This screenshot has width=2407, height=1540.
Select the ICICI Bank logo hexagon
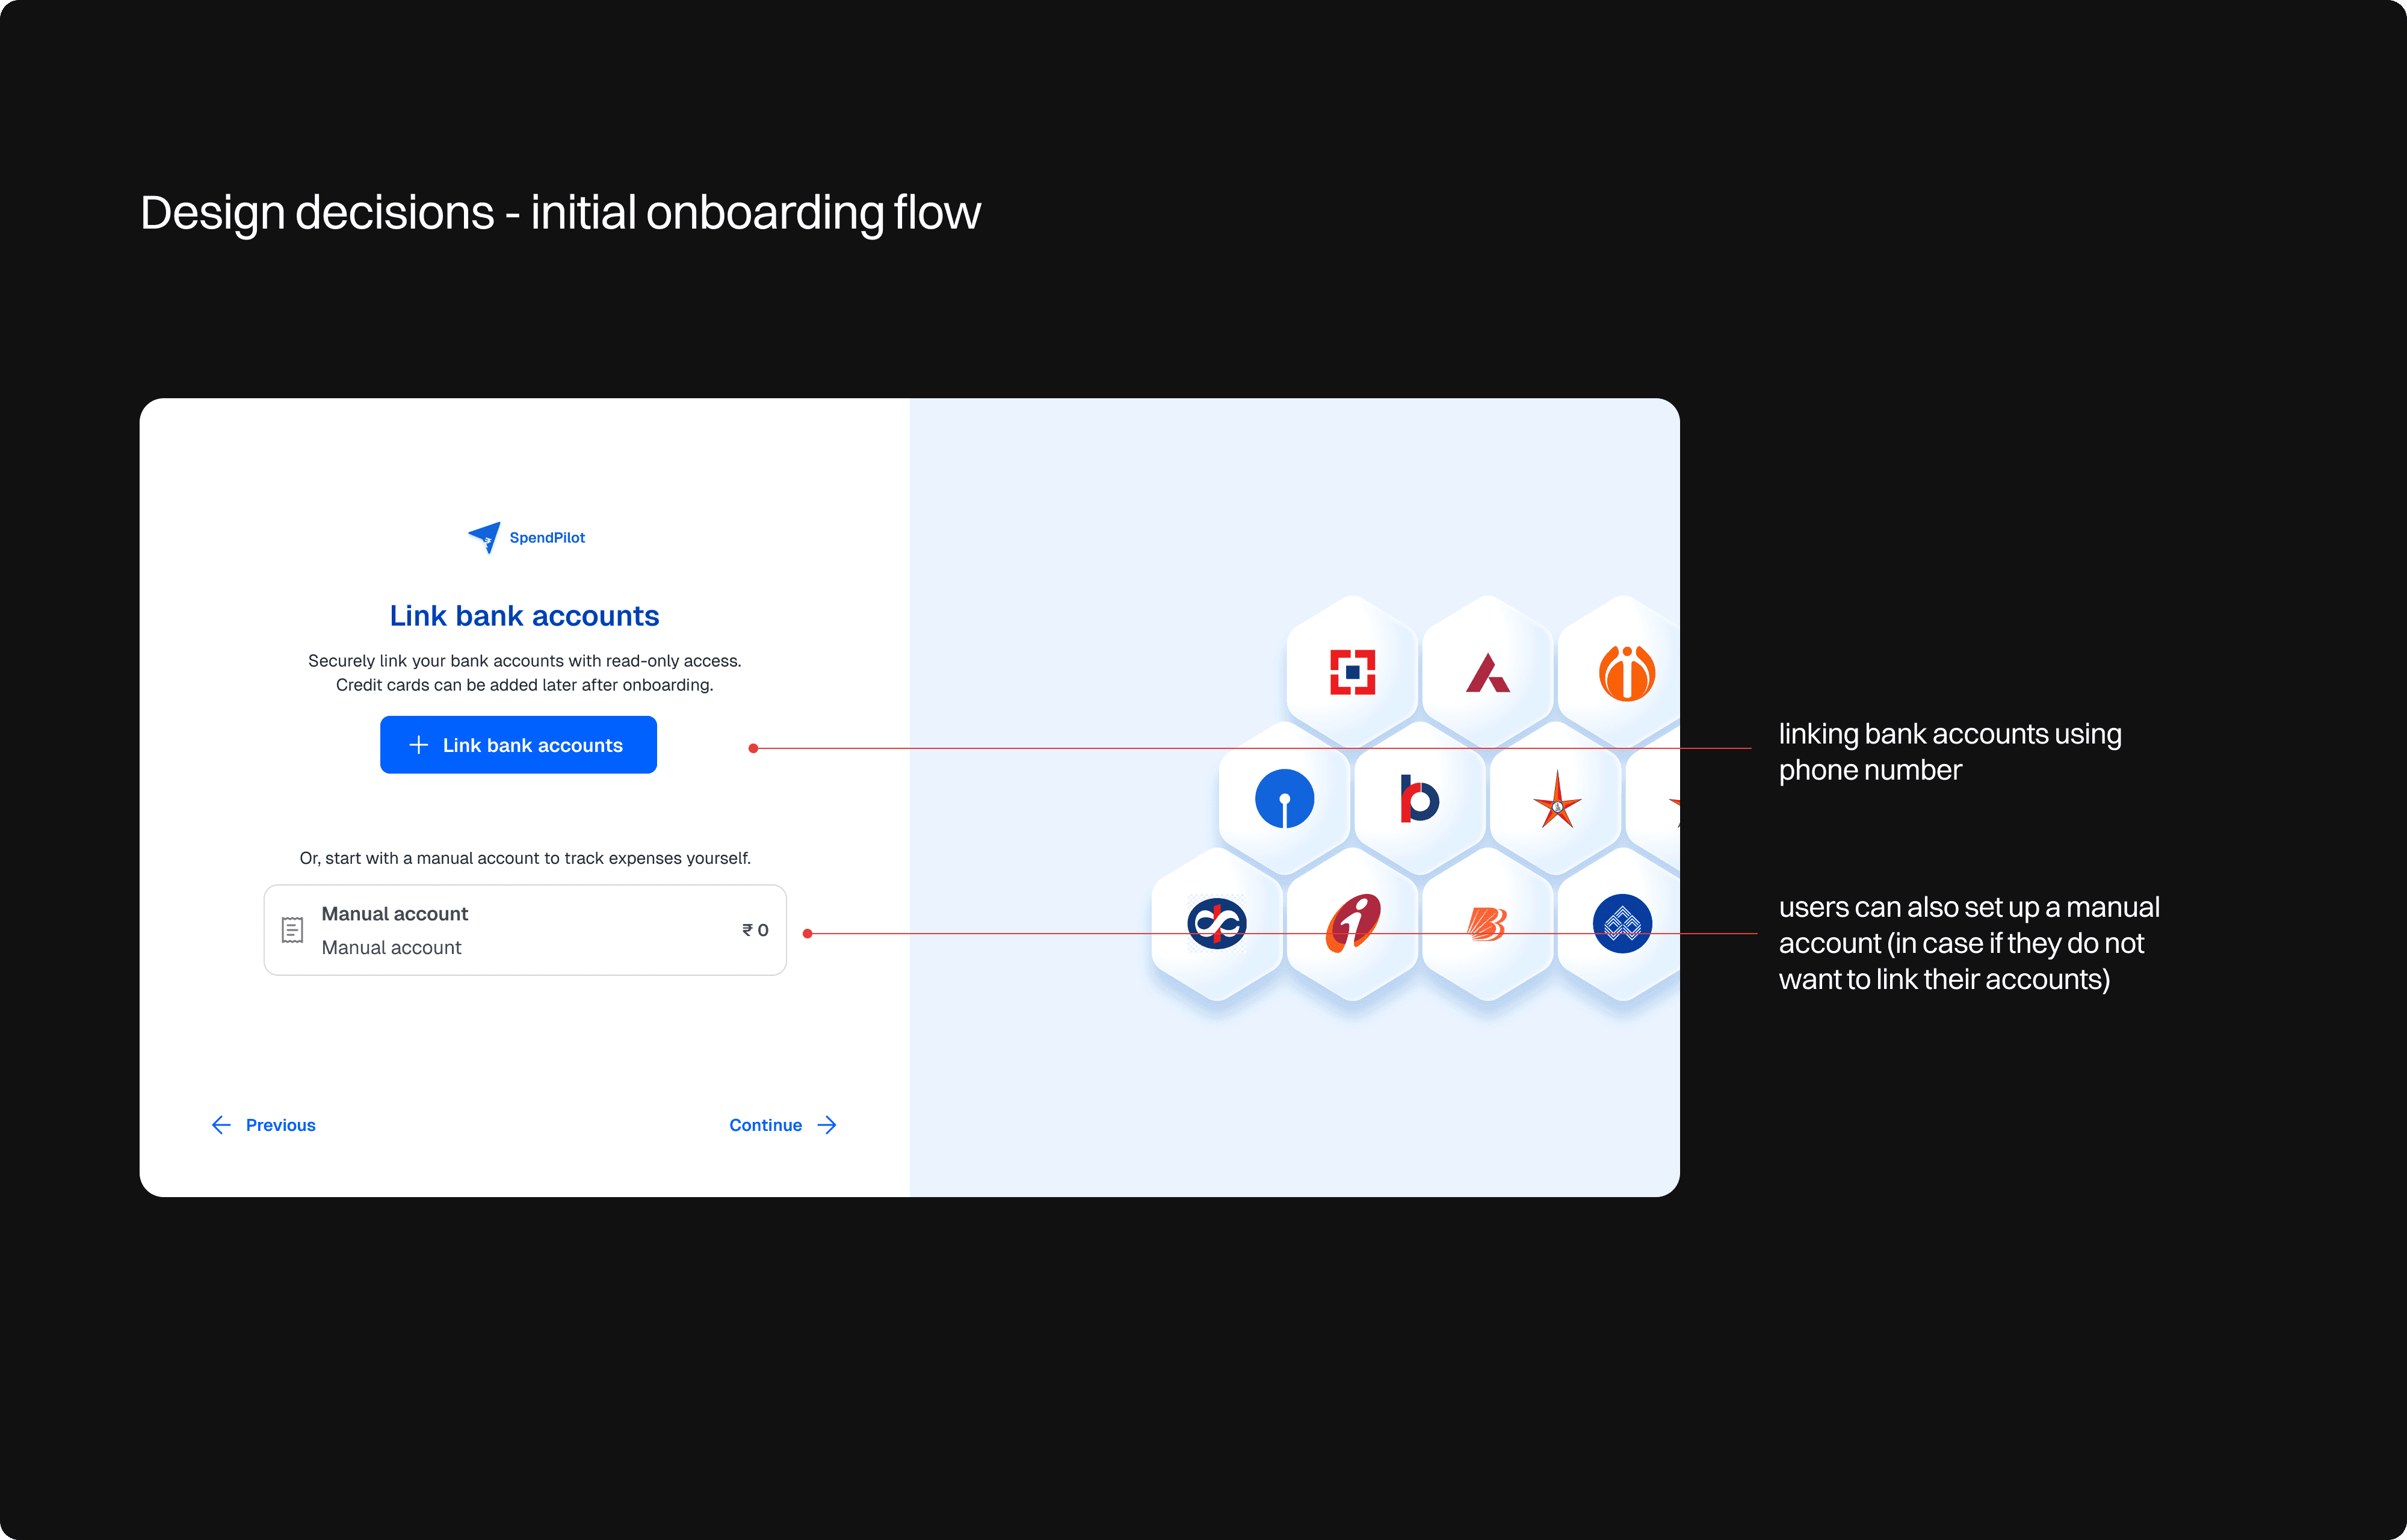pos(1352,923)
